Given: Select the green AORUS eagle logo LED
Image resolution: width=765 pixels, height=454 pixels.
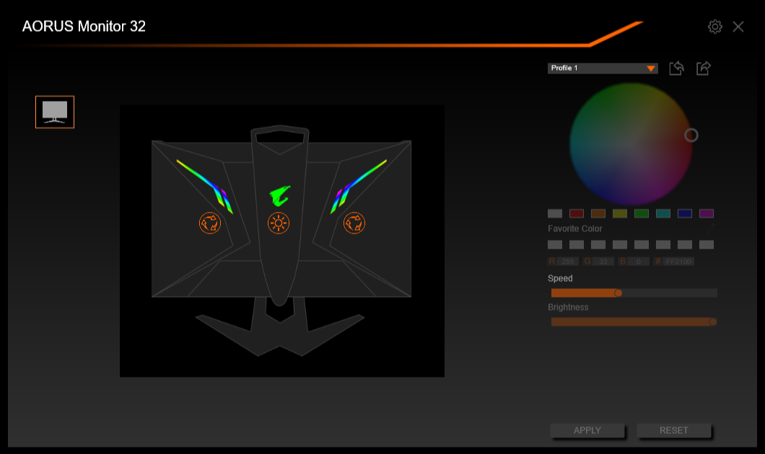Looking at the screenshot, I should click(279, 195).
